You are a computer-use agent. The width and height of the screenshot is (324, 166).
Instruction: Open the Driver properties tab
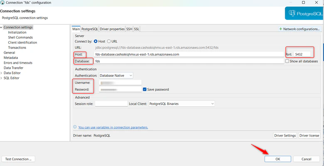click(112, 29)
